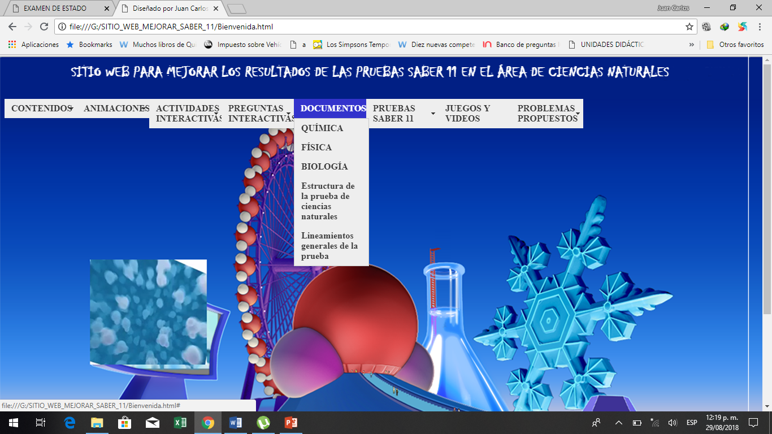This screenshot has width=772, height=434.
Task: Bookmark this page with the star icon
Action: pyautogui.click(x=689, y=27)
